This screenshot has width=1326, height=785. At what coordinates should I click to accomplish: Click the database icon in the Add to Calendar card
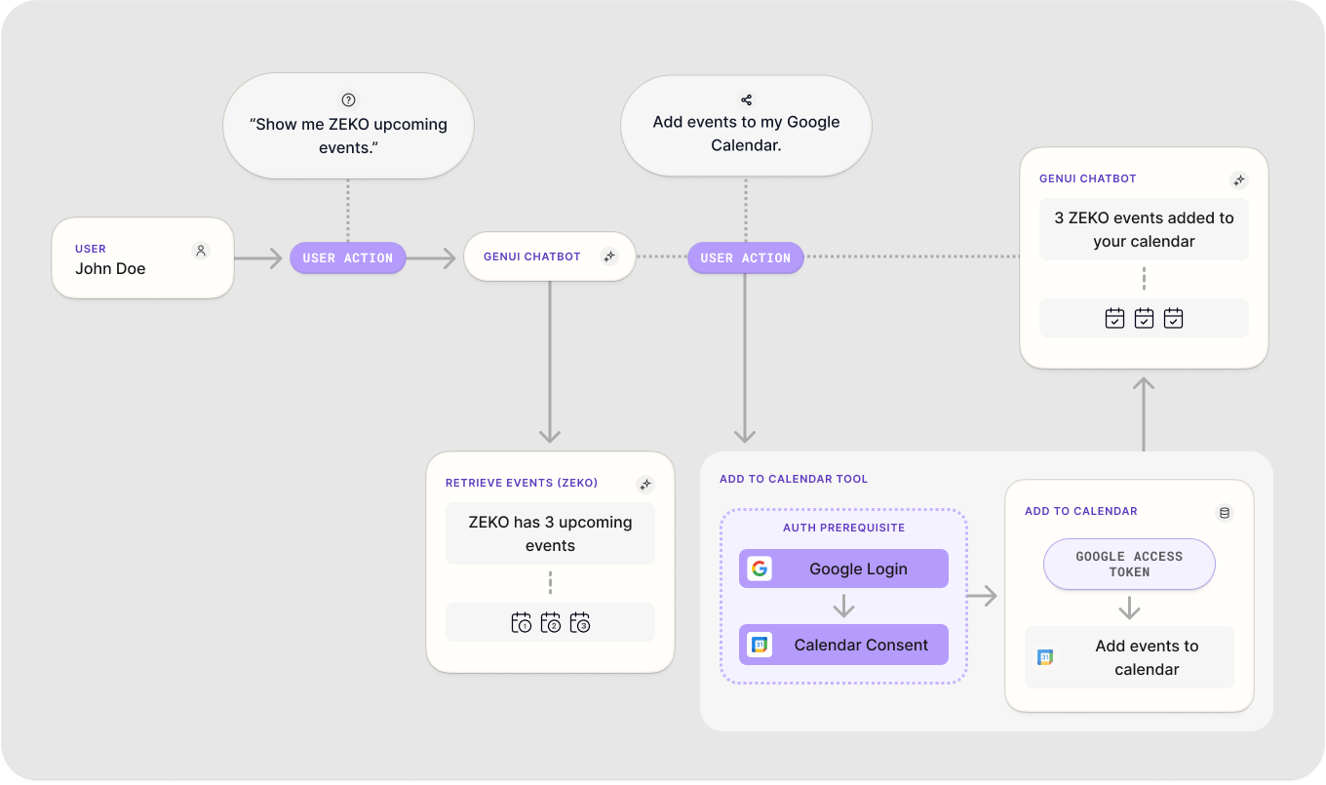pyautogui.click(x=1225, y=512)
